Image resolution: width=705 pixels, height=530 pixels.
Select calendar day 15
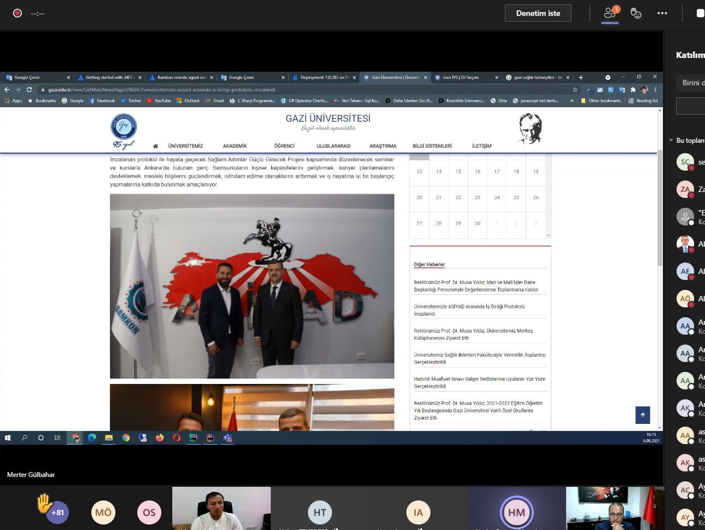[458, 172]
